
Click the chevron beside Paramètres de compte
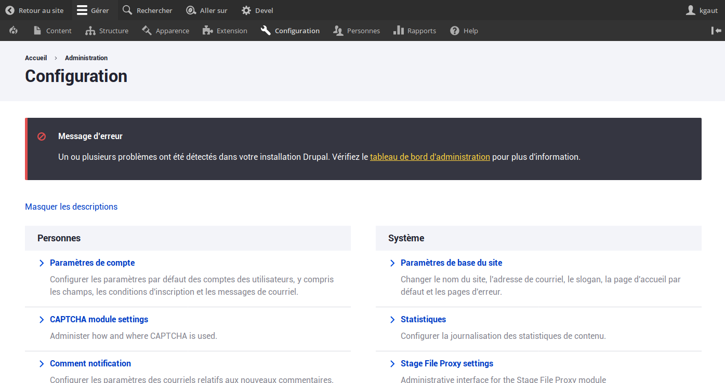[x=42, y=263]
